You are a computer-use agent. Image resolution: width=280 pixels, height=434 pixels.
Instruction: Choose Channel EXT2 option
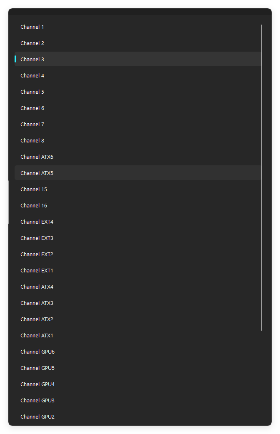click(x=138, y=254)
